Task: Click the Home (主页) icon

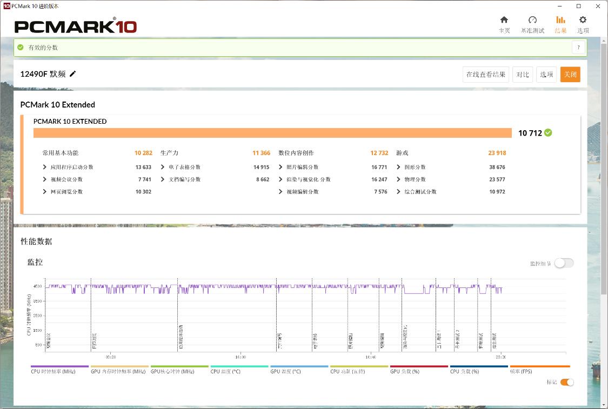Action: coord(504,21)
